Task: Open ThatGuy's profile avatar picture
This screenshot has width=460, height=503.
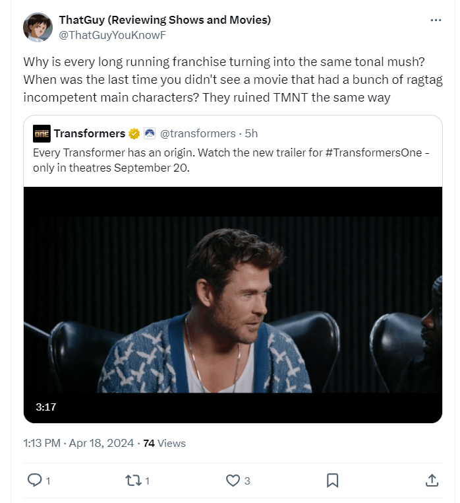Action: pos(38,27)
